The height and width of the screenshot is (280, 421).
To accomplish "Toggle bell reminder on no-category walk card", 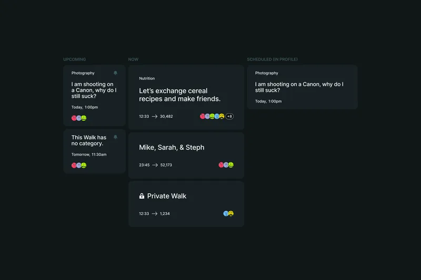I will point(115,137).
